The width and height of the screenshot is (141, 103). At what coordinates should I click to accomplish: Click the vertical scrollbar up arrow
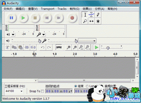pos(137,59)
